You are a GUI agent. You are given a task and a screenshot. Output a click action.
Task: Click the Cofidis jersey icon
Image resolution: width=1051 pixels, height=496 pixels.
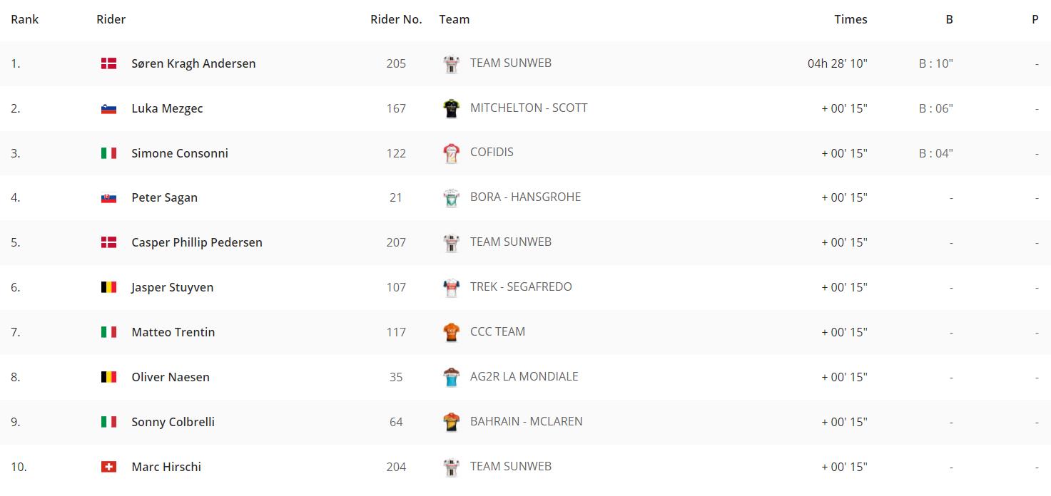pos(451,153)
